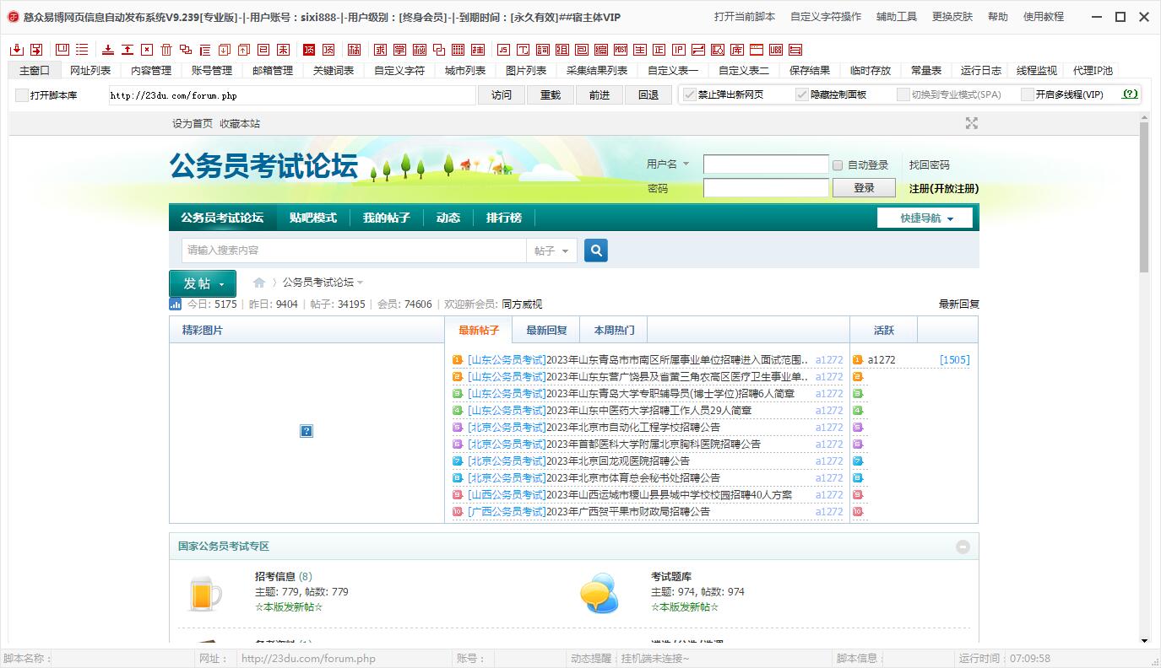Click the POST toolbar icon

[621, 50]
